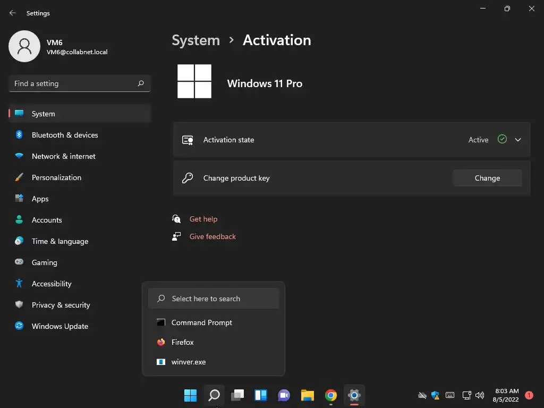544x408 pixels.
Task: Select System in the sidebar
Action: 80,114
